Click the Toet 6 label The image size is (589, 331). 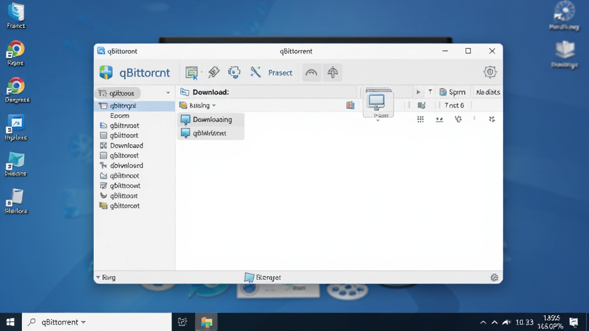point(454,106)
